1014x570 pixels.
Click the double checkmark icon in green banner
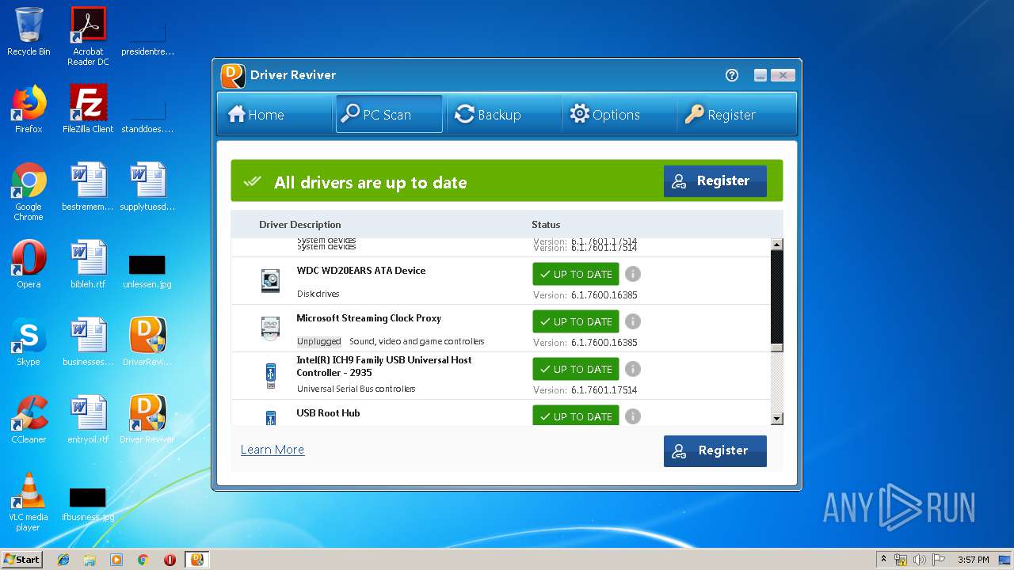tap(253, 182)
